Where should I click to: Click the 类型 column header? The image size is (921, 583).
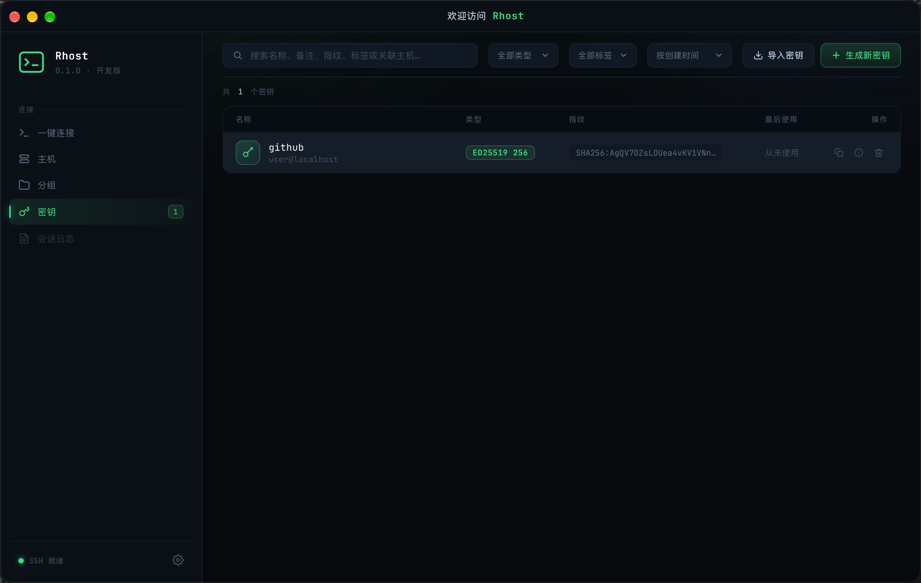pyautogui.click(x=474, y=119)
